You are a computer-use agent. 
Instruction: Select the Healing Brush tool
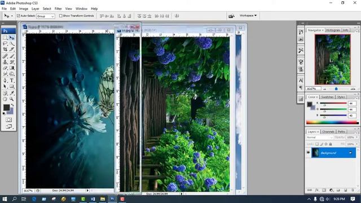pyautogui.click(x=5, y=56)
